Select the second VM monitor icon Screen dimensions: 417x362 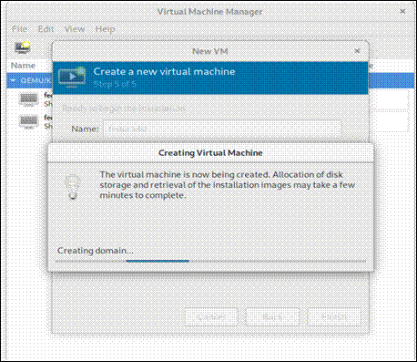[x=29, y=122]
